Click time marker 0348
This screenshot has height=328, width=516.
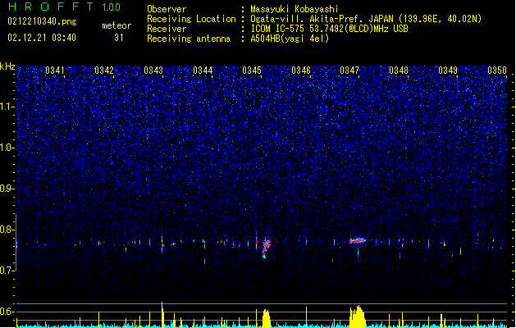[399, 71]
